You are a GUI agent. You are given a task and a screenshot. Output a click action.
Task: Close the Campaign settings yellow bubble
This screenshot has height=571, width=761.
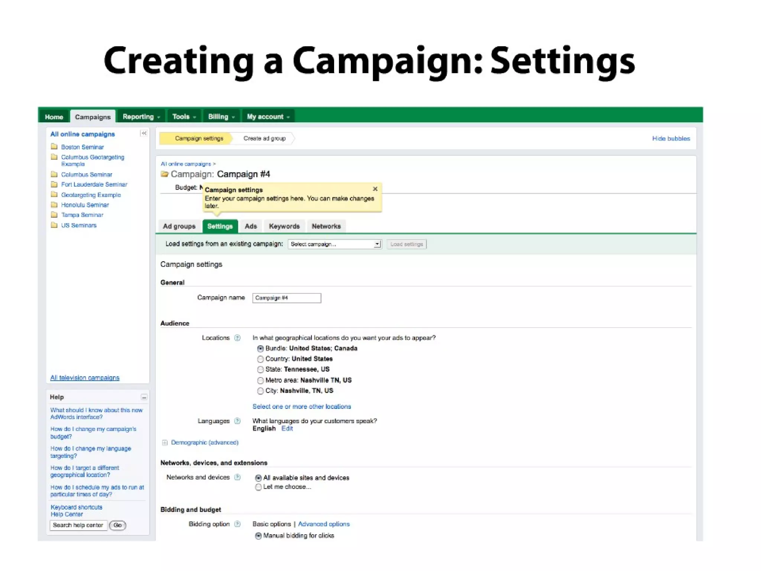(375, 189)
